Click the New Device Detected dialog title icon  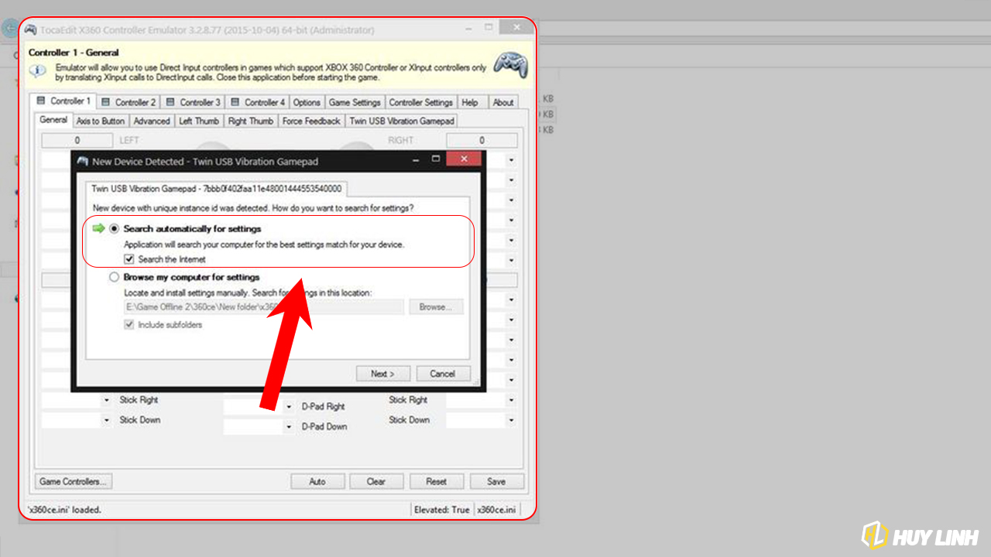pos(83,161)
